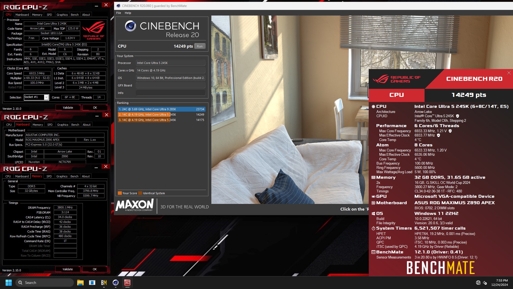Screen dimensions: 513x289
Task: Click BenchMate Motherboard section icon
Action: tap(374, 203)
